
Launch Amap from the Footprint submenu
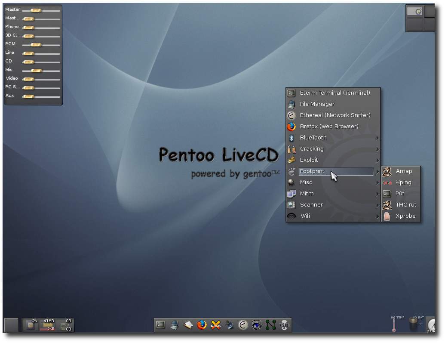[401, 171]
